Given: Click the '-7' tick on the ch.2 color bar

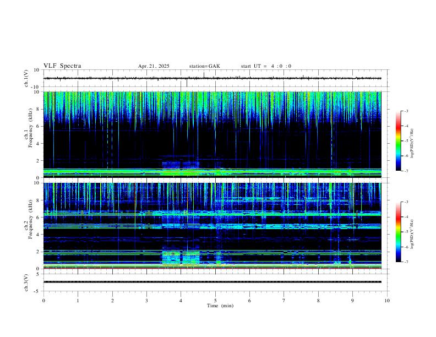Looking at the screenshot, I should pos(406,262).
